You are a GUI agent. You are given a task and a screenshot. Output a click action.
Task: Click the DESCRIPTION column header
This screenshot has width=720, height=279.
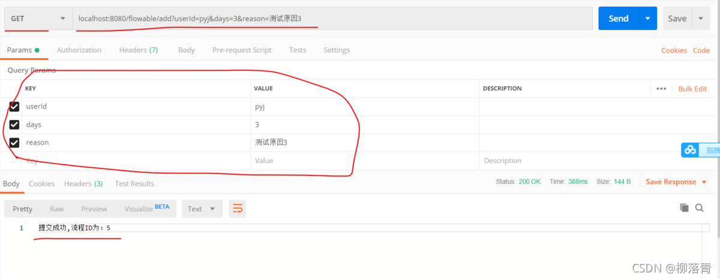click(502, 89)
